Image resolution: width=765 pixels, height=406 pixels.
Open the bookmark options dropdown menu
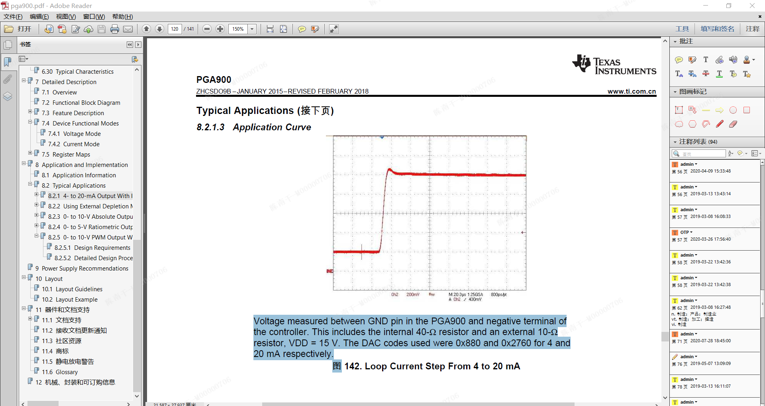(24, 59)
